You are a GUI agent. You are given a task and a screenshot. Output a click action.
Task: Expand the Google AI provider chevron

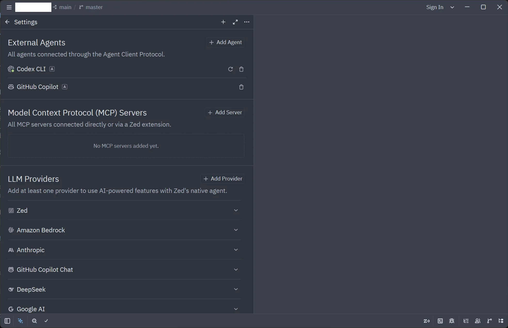click(236, 309)
